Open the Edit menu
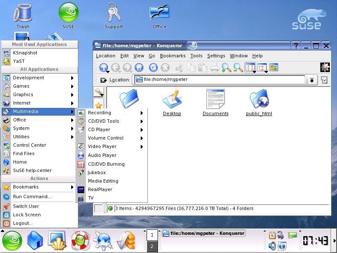This screenshot has width=337, height=253. click(124, 56)
